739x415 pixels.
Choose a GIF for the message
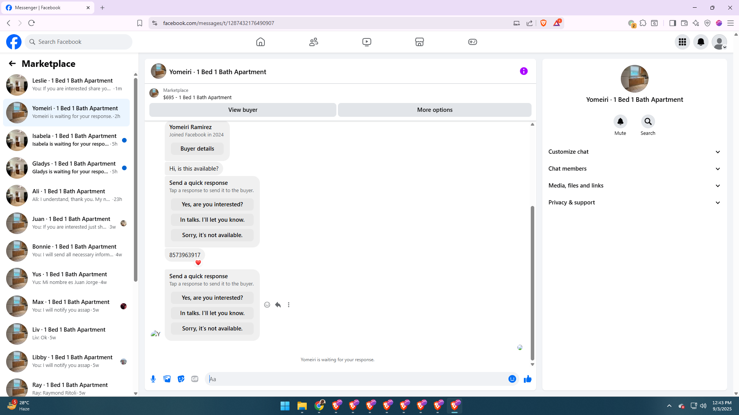pos(195,379)
